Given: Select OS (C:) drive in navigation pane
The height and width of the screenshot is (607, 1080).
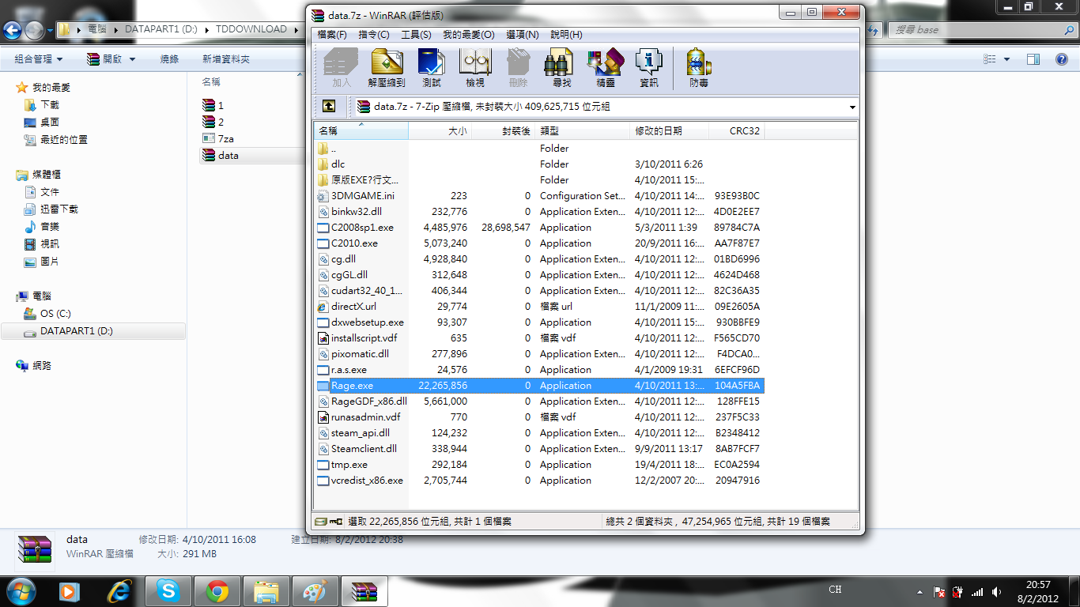Looking at the screenshot, I should click(x=55, y=314).
